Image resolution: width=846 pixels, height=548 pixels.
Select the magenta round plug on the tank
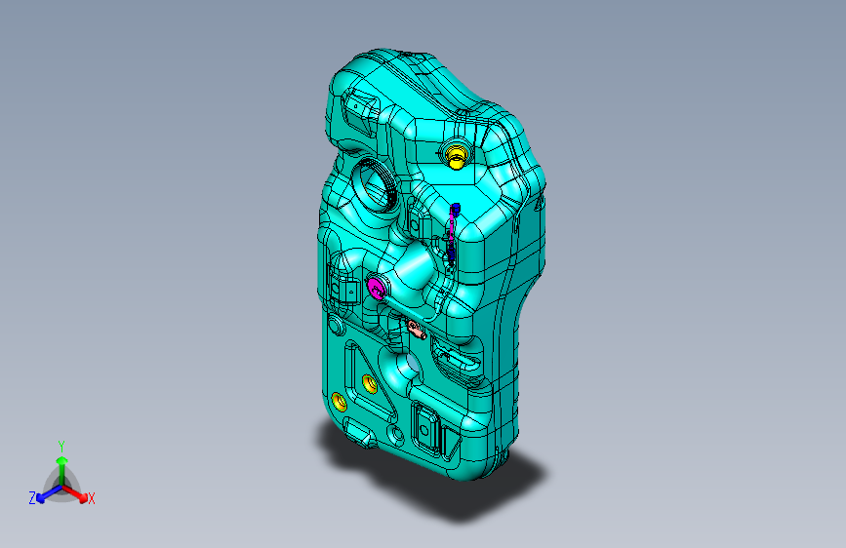coord(376,288)
